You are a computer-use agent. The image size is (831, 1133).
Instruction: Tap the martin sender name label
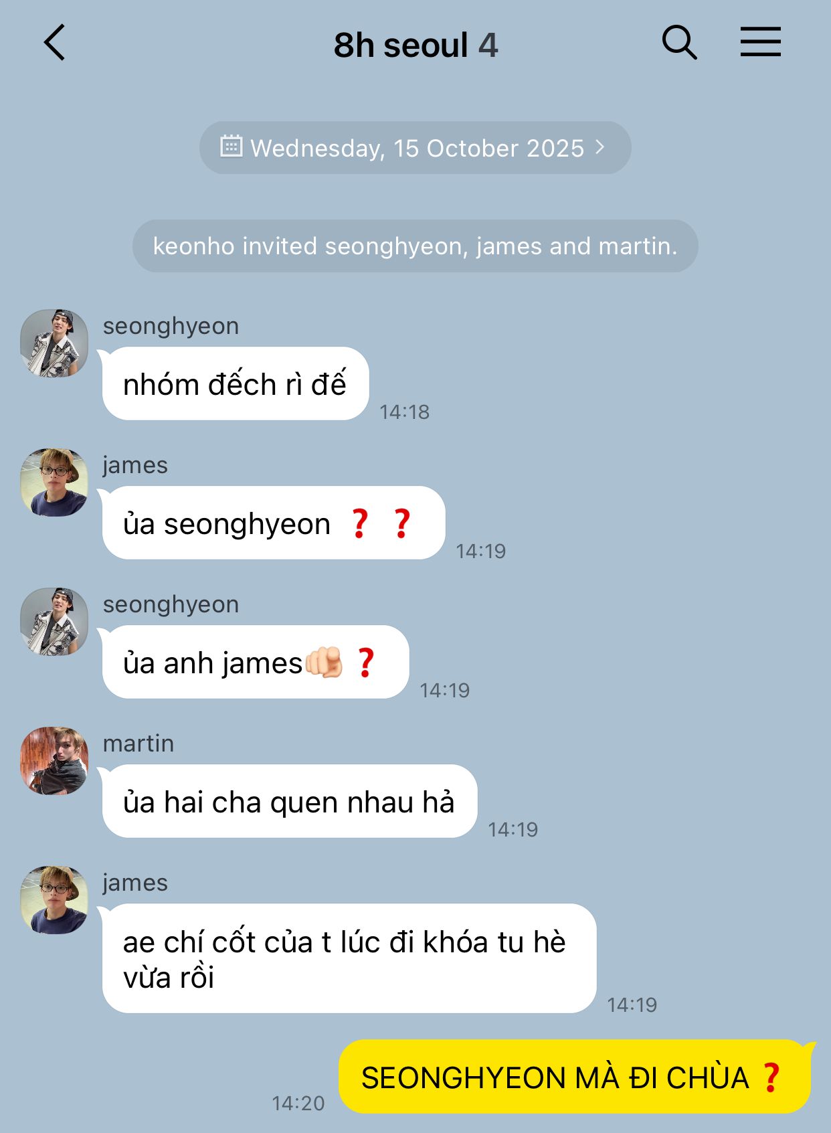click(138, 744)
